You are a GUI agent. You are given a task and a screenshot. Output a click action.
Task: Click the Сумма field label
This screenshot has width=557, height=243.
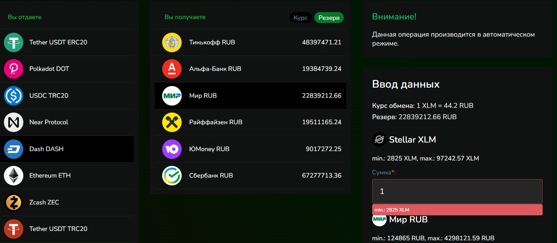pyautogui.click(x=384, y=172)
